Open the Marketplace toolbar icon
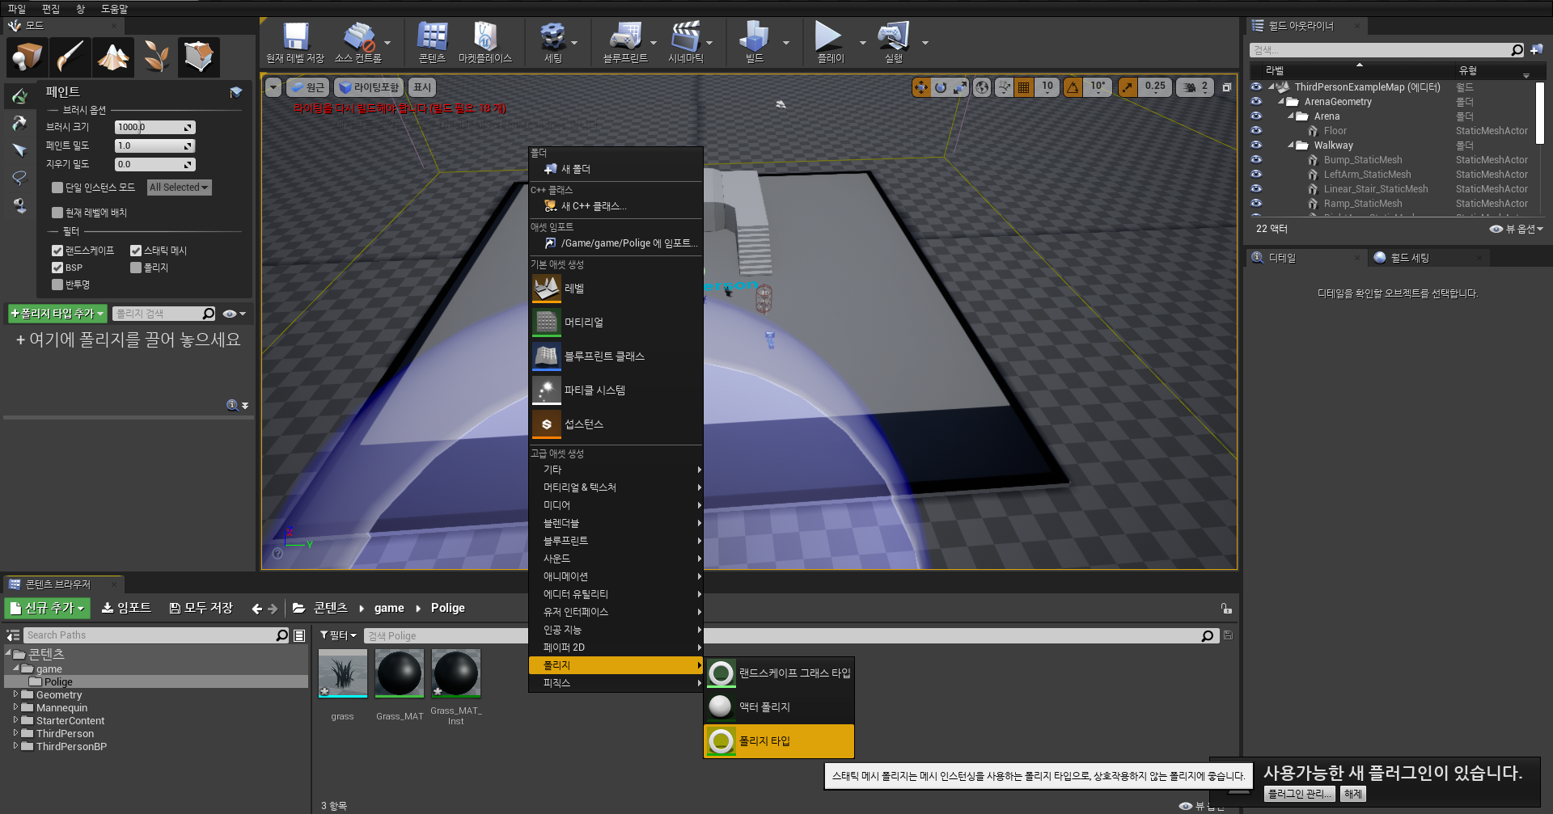Screen dimensions: 1553x814 pyautogui.click(x=485, y=43)
